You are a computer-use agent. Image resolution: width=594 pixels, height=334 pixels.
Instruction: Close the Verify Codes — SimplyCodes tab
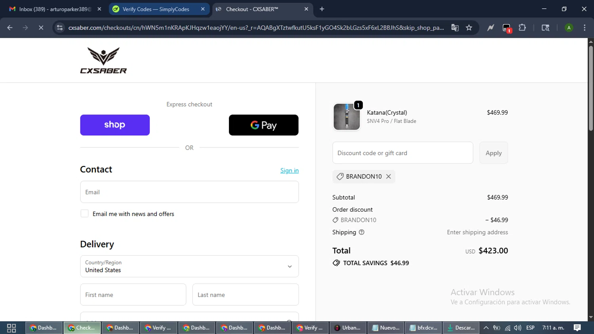pos(203,9)
